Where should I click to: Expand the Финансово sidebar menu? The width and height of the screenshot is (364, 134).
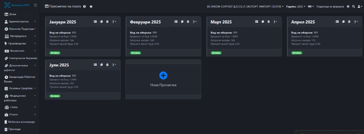tap(20, 50)
